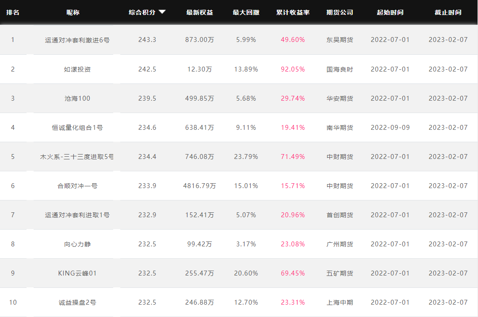The width and height of the screenshot is (478, 317).
Task: Select drawdown value 3.17%
Action: point(246,244)
